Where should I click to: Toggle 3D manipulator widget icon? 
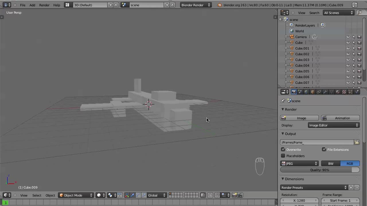pos(127,195)
